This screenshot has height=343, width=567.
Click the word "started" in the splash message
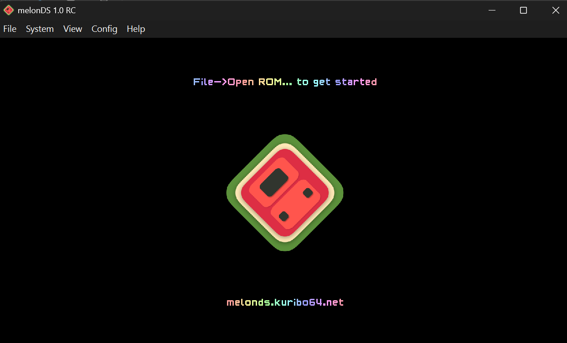pyautogui.click(x=356, y=82)
